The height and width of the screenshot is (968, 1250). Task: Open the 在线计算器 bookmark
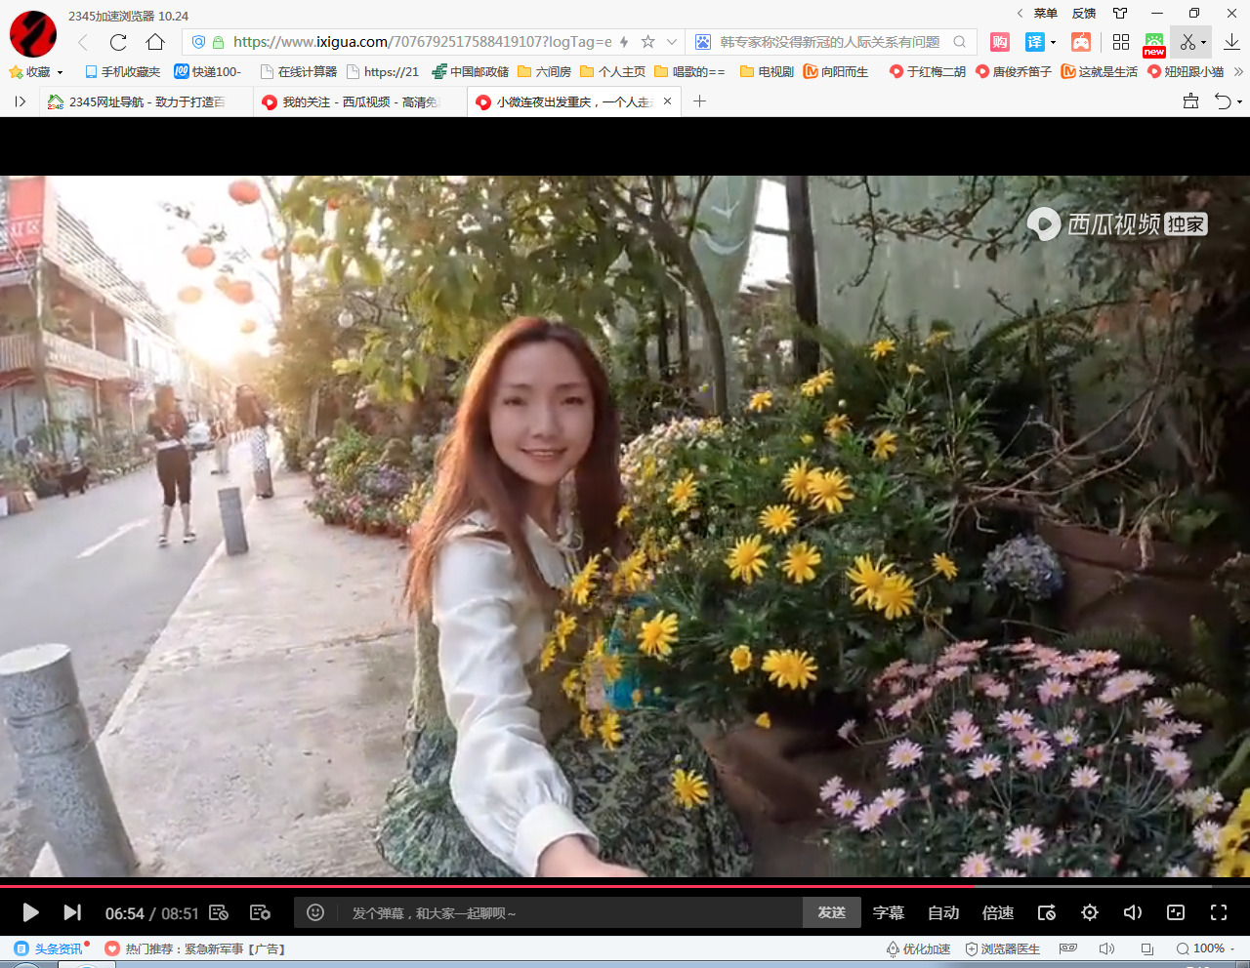click(x=299, y=72)
